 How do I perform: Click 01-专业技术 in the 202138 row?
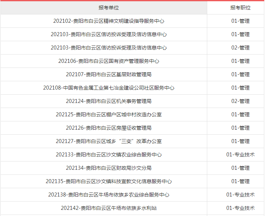[240, 195]
